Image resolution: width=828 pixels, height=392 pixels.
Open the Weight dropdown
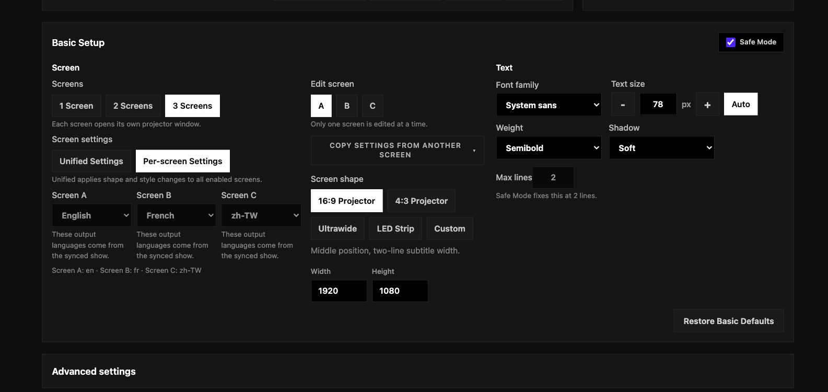(549, 148)
